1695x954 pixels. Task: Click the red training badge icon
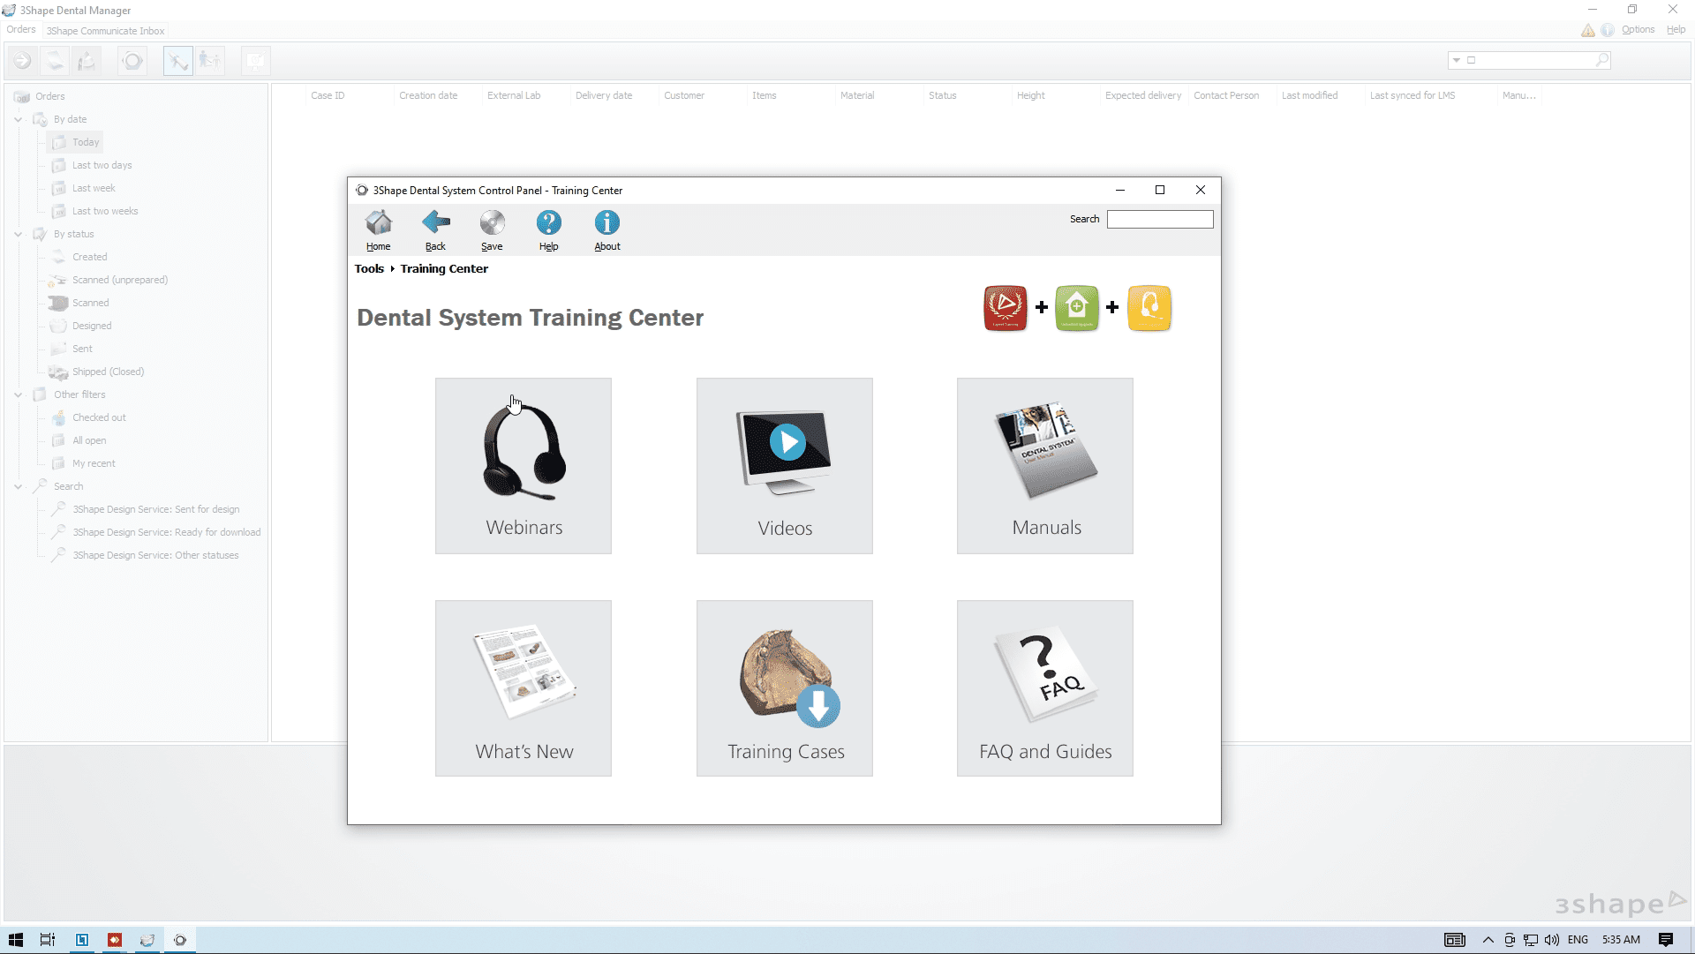1006,308
